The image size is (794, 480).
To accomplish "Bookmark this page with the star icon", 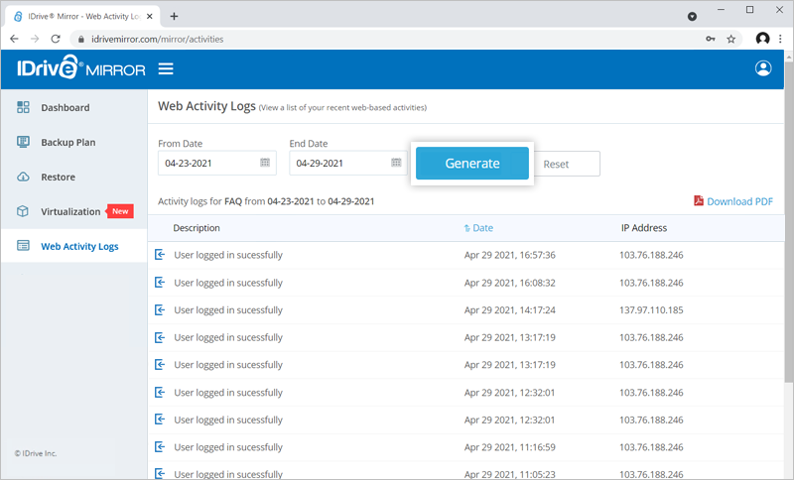I will point(730,39).
